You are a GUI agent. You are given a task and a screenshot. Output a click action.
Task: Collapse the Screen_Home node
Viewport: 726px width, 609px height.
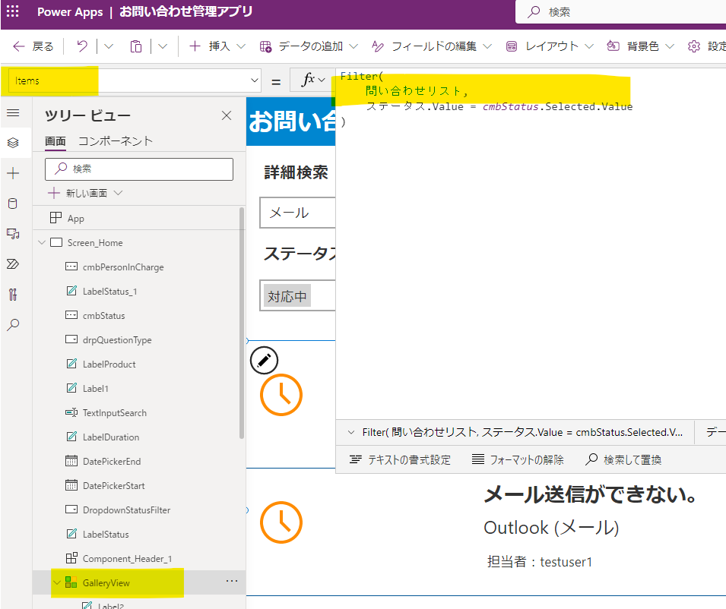42,242
